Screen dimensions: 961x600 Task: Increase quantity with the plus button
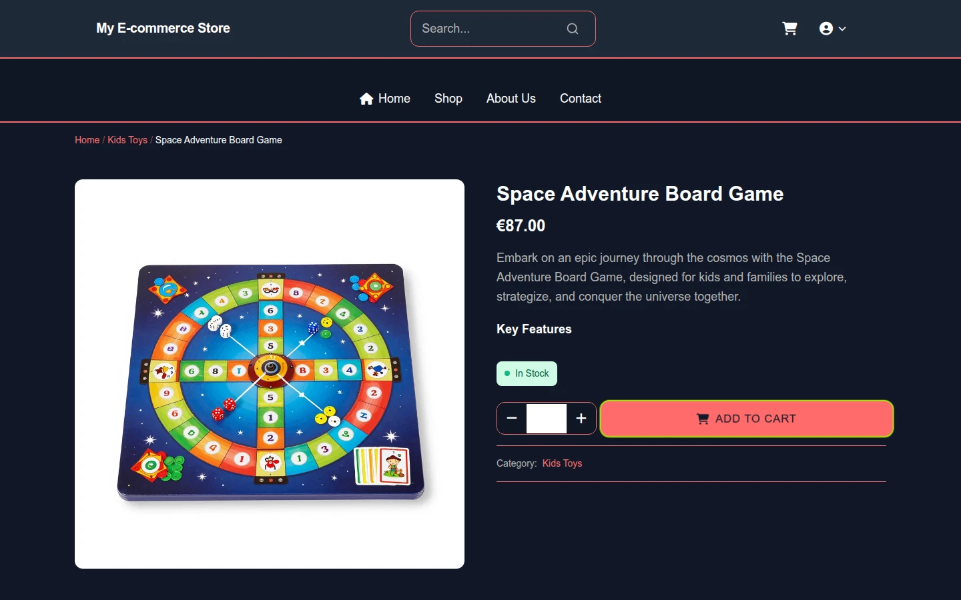point(581,419)
